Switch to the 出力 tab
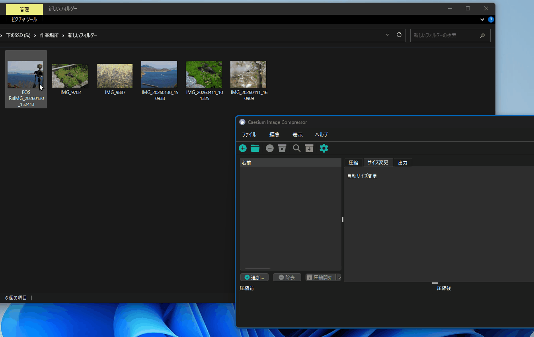The height and width of the screenshot is (337, 534). (x=403, y=163)
